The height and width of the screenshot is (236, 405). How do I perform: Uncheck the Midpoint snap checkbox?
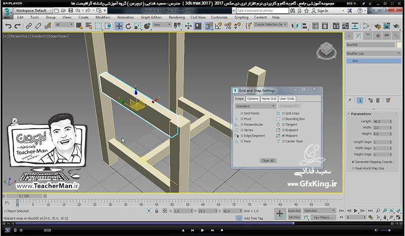click(x=283, y=135)
